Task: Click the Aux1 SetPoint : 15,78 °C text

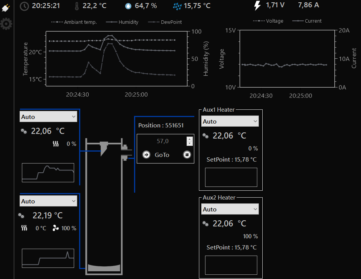Action: [x=231, y=160]
